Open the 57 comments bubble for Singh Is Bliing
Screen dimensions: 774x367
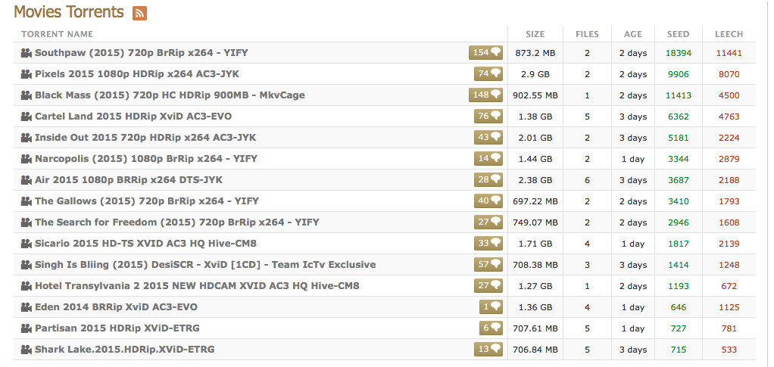488,265
